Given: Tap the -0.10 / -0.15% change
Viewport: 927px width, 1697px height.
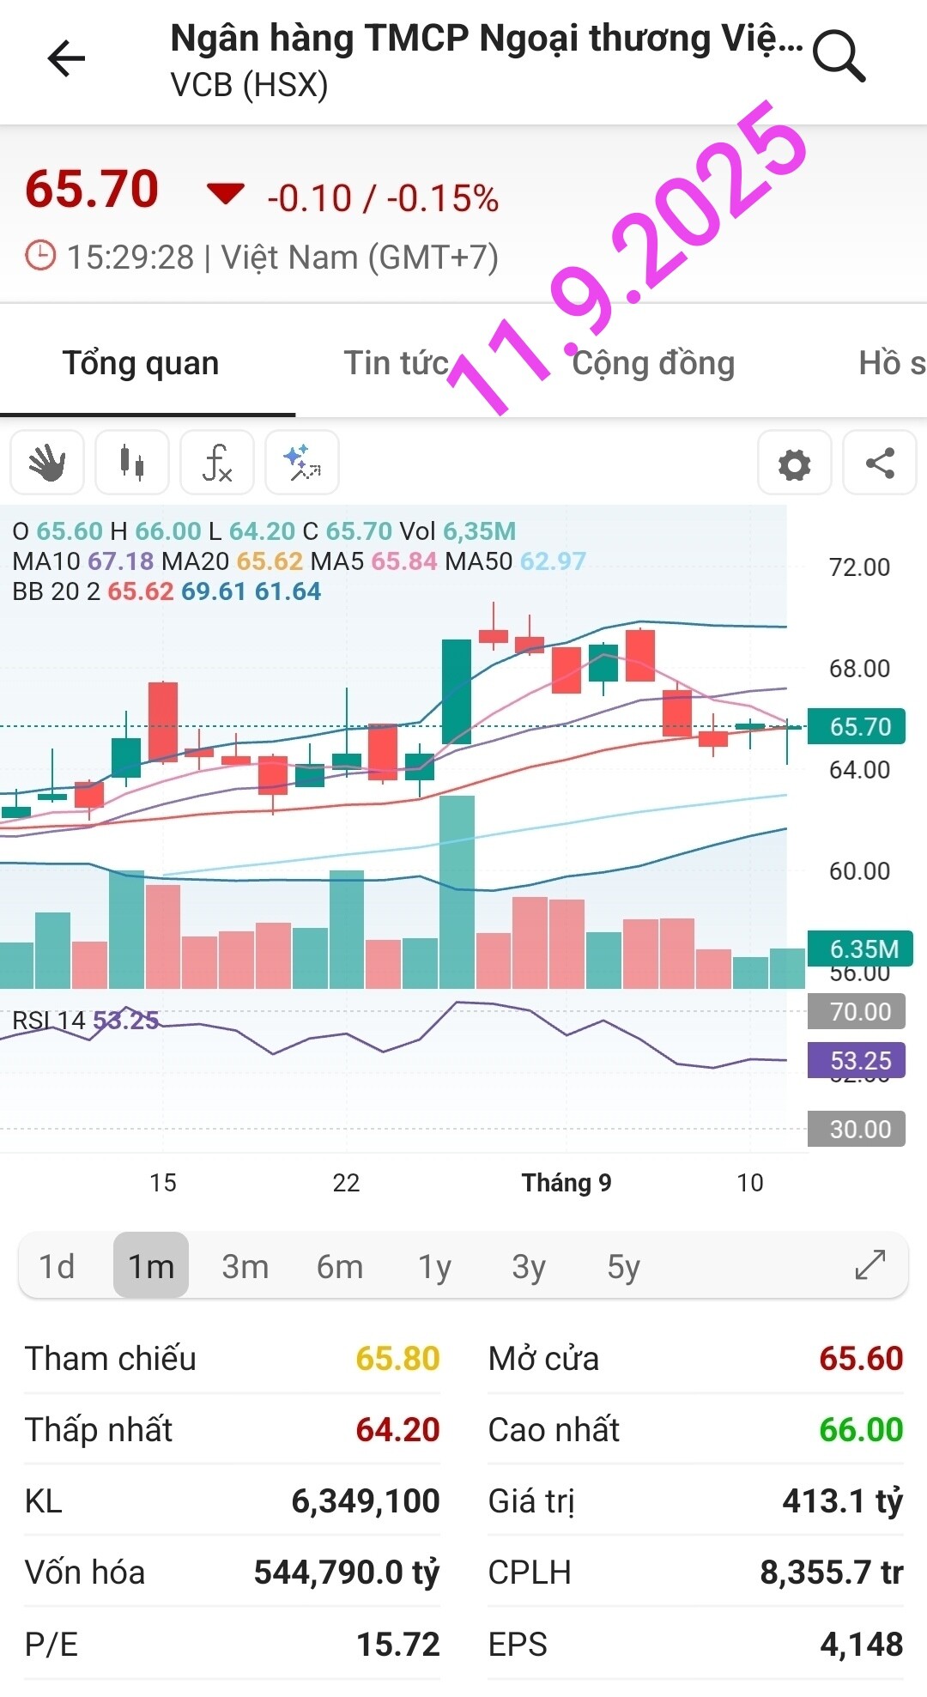Looking at the screenshot, I should (383, 198).
